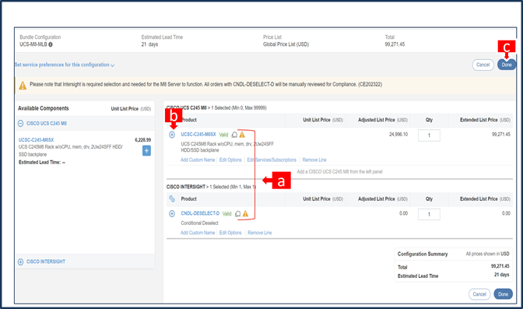Select the 'Conditional Deselect' description text

point(199,223)
